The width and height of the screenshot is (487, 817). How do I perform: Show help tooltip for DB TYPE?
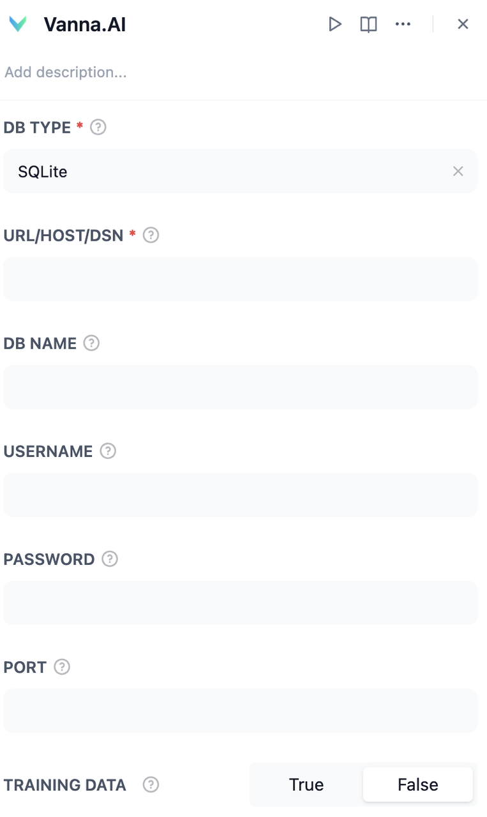click(98, 127)
